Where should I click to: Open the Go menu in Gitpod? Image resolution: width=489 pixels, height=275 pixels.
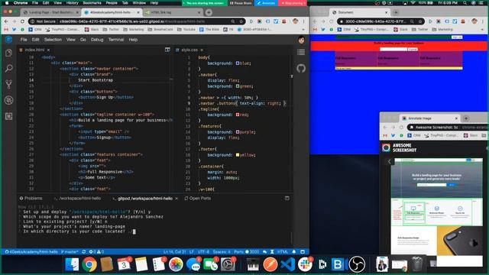pyautogui.click(x=83, y=40)
